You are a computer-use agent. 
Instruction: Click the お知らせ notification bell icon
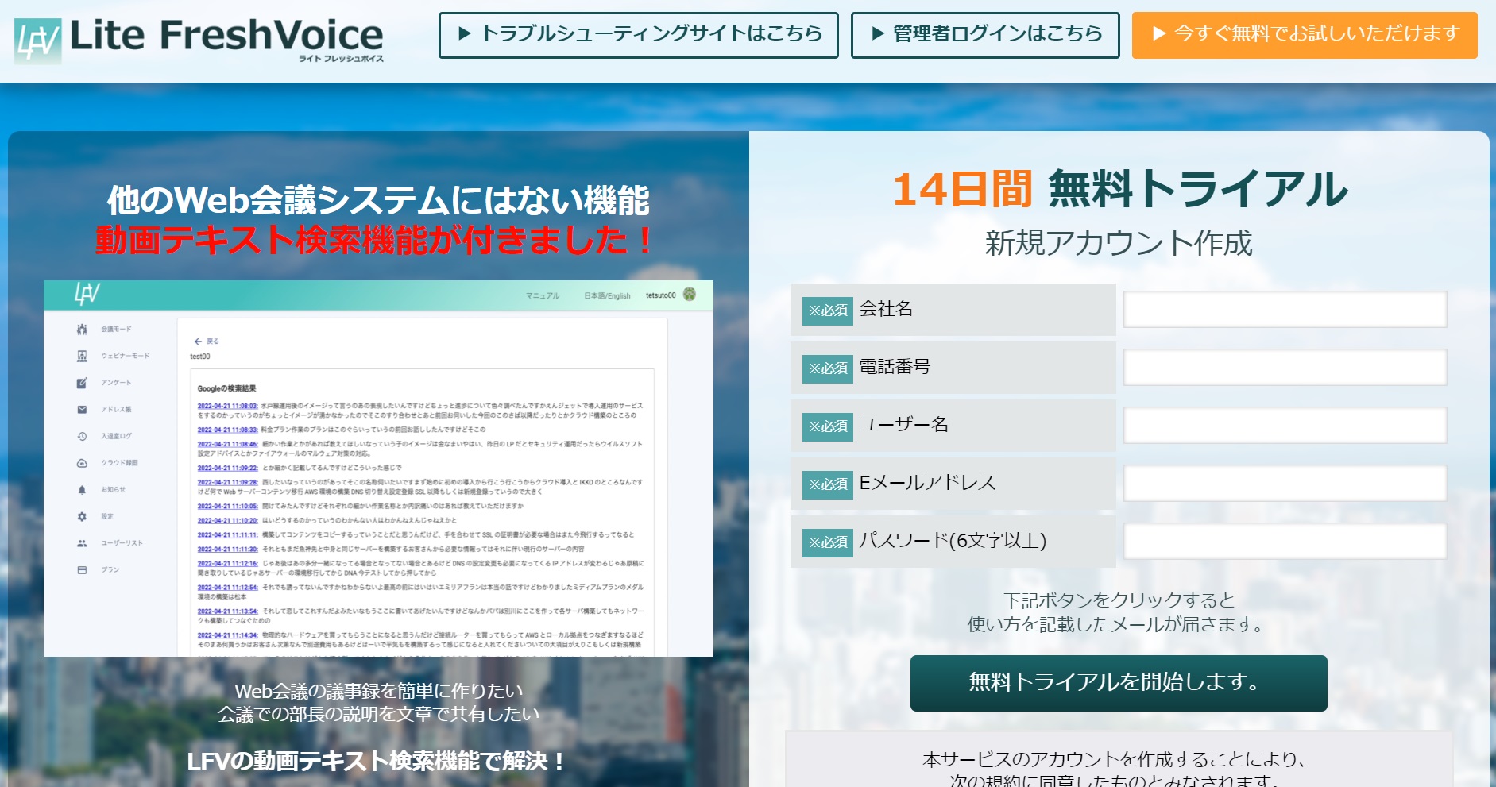80,489
